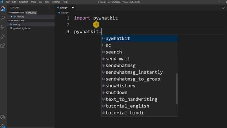227x128 pixels.
Task: Click the unsaved dot on new.py tab
Action: pyautogui.click(x=73, y=8)
